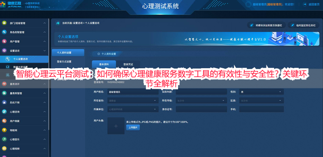
Task: Click the 超级管理员 welcome text
Action: [x=273, y=4]
